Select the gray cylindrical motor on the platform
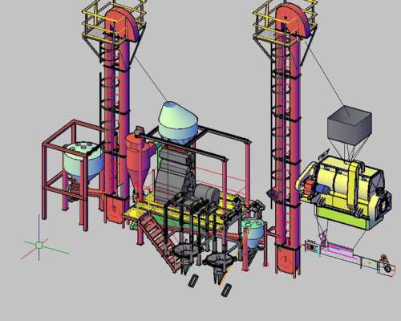This screenshot has height=321, width=401. [206, 193]
